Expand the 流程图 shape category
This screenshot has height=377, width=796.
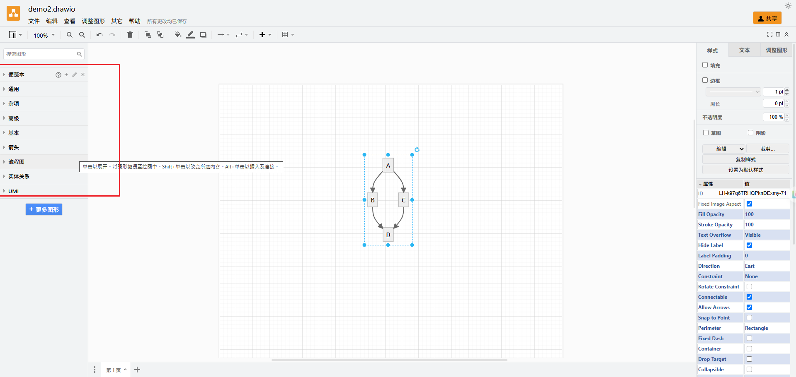44,162
